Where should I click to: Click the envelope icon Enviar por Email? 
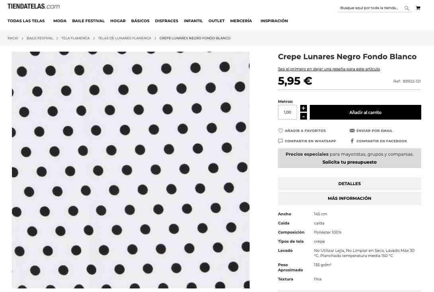coord(352,131)
